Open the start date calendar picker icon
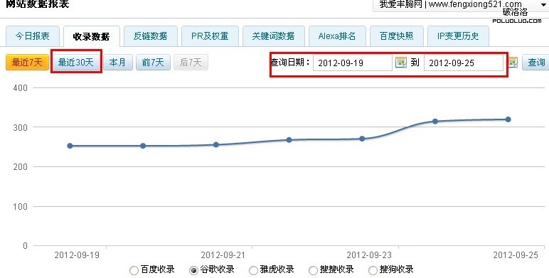The width and height of the screenshot is (549, 278). pos(400,63)
